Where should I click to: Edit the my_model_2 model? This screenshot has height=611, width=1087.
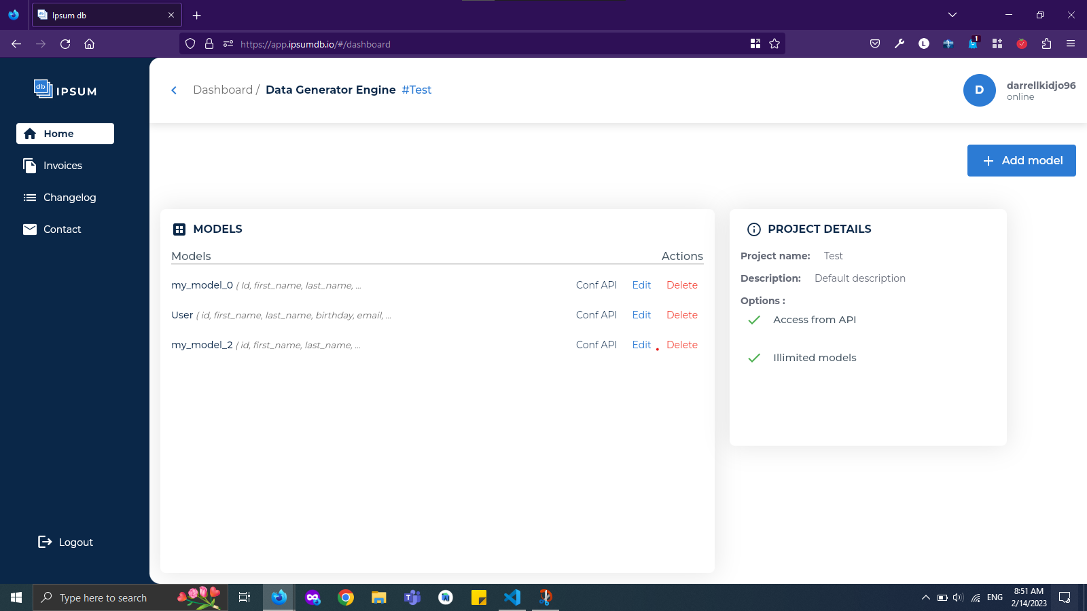[x=641, y=345]
